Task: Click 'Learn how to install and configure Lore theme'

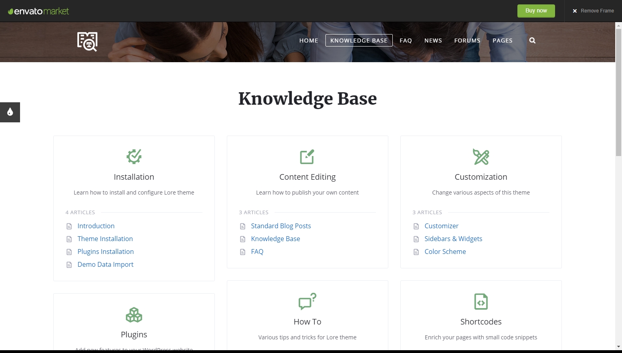Action: [134, 193]
